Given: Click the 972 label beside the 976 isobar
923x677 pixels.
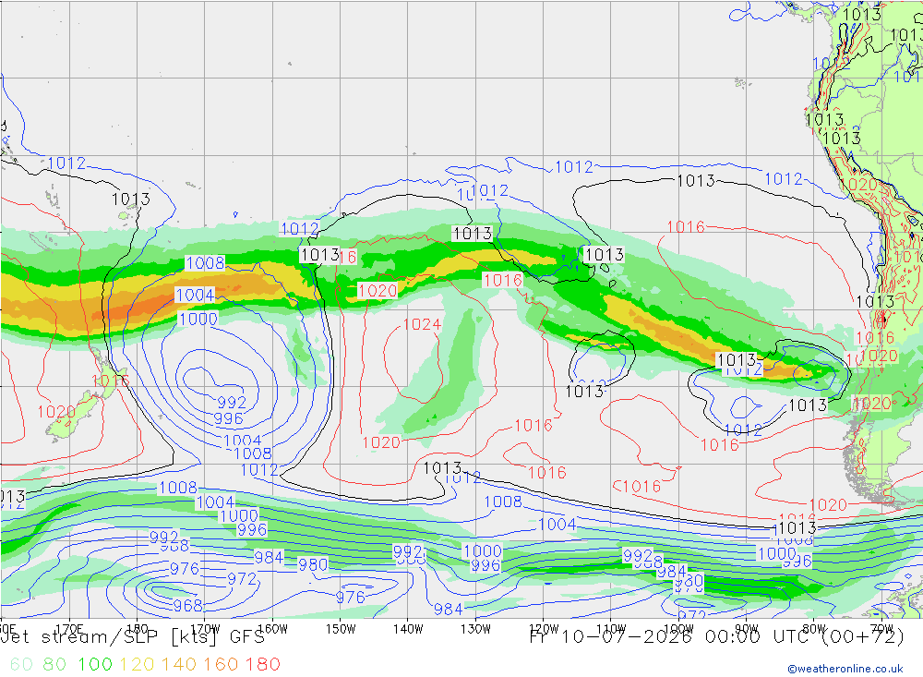Looking at the screenshot, I should click(242, 579).
